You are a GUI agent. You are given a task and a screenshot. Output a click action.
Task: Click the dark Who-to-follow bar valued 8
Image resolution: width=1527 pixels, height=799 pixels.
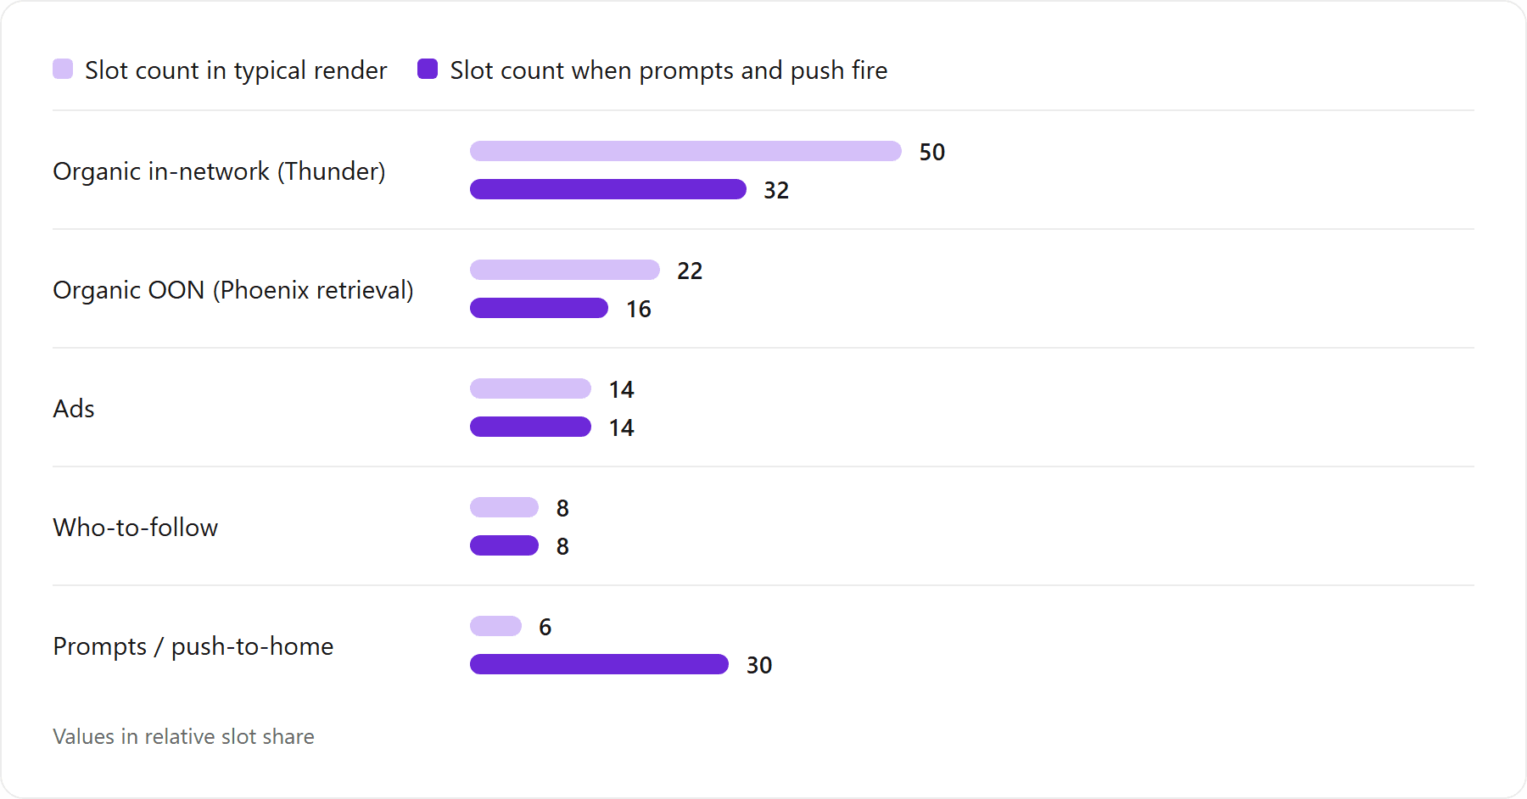(x=505, y=545)
